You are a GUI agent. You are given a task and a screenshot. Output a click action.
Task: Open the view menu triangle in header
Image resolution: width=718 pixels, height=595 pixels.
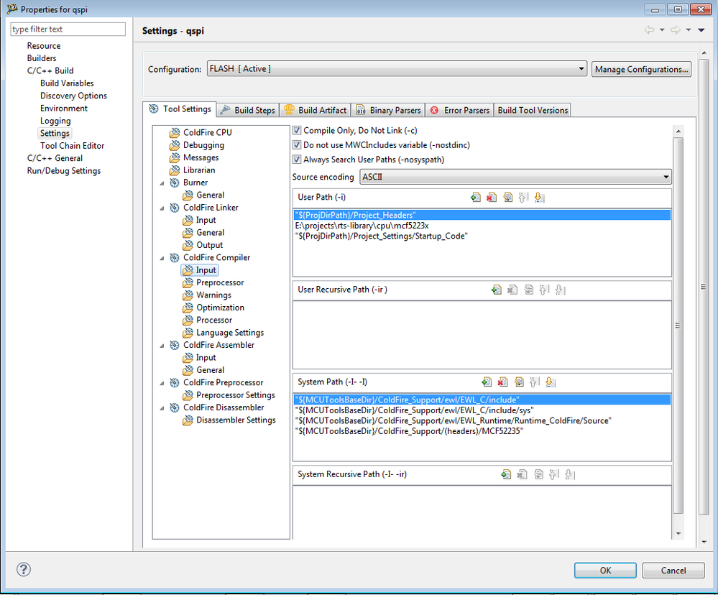[x=701, y=30]
